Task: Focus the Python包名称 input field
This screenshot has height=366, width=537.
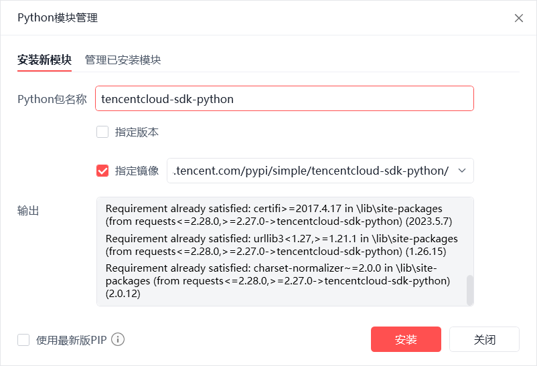Action: pyautogui.click(x=285, y=98)
